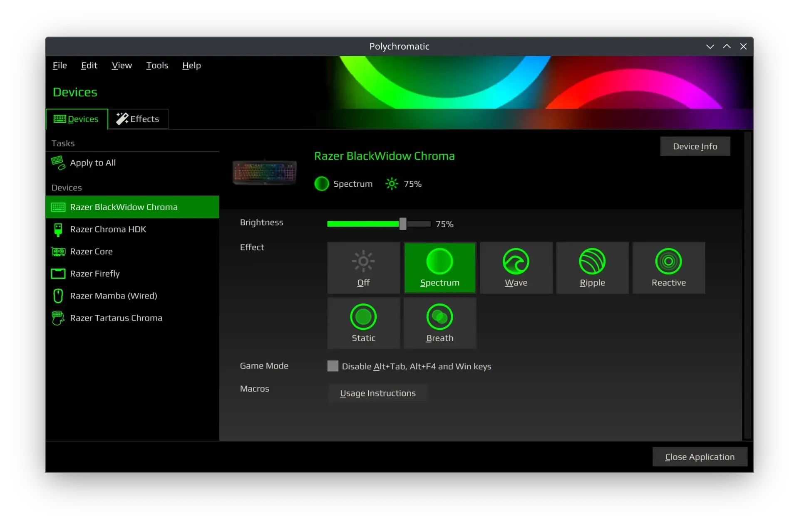Open the Tools menu

click(x=157, y=65)
